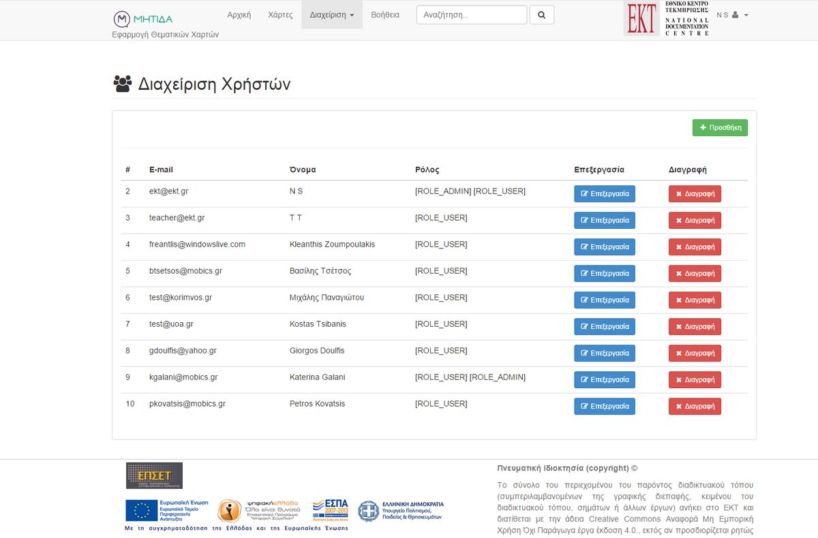Screen dimensions: 818x538
Task: Open the Βοήθεια menu item
Action: [x=385, y=15]
